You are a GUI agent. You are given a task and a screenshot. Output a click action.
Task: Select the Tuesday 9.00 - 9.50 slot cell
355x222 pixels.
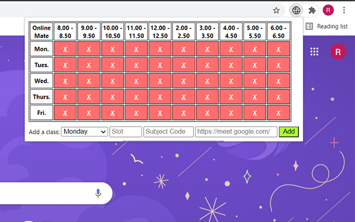click(x=89, y=65)
